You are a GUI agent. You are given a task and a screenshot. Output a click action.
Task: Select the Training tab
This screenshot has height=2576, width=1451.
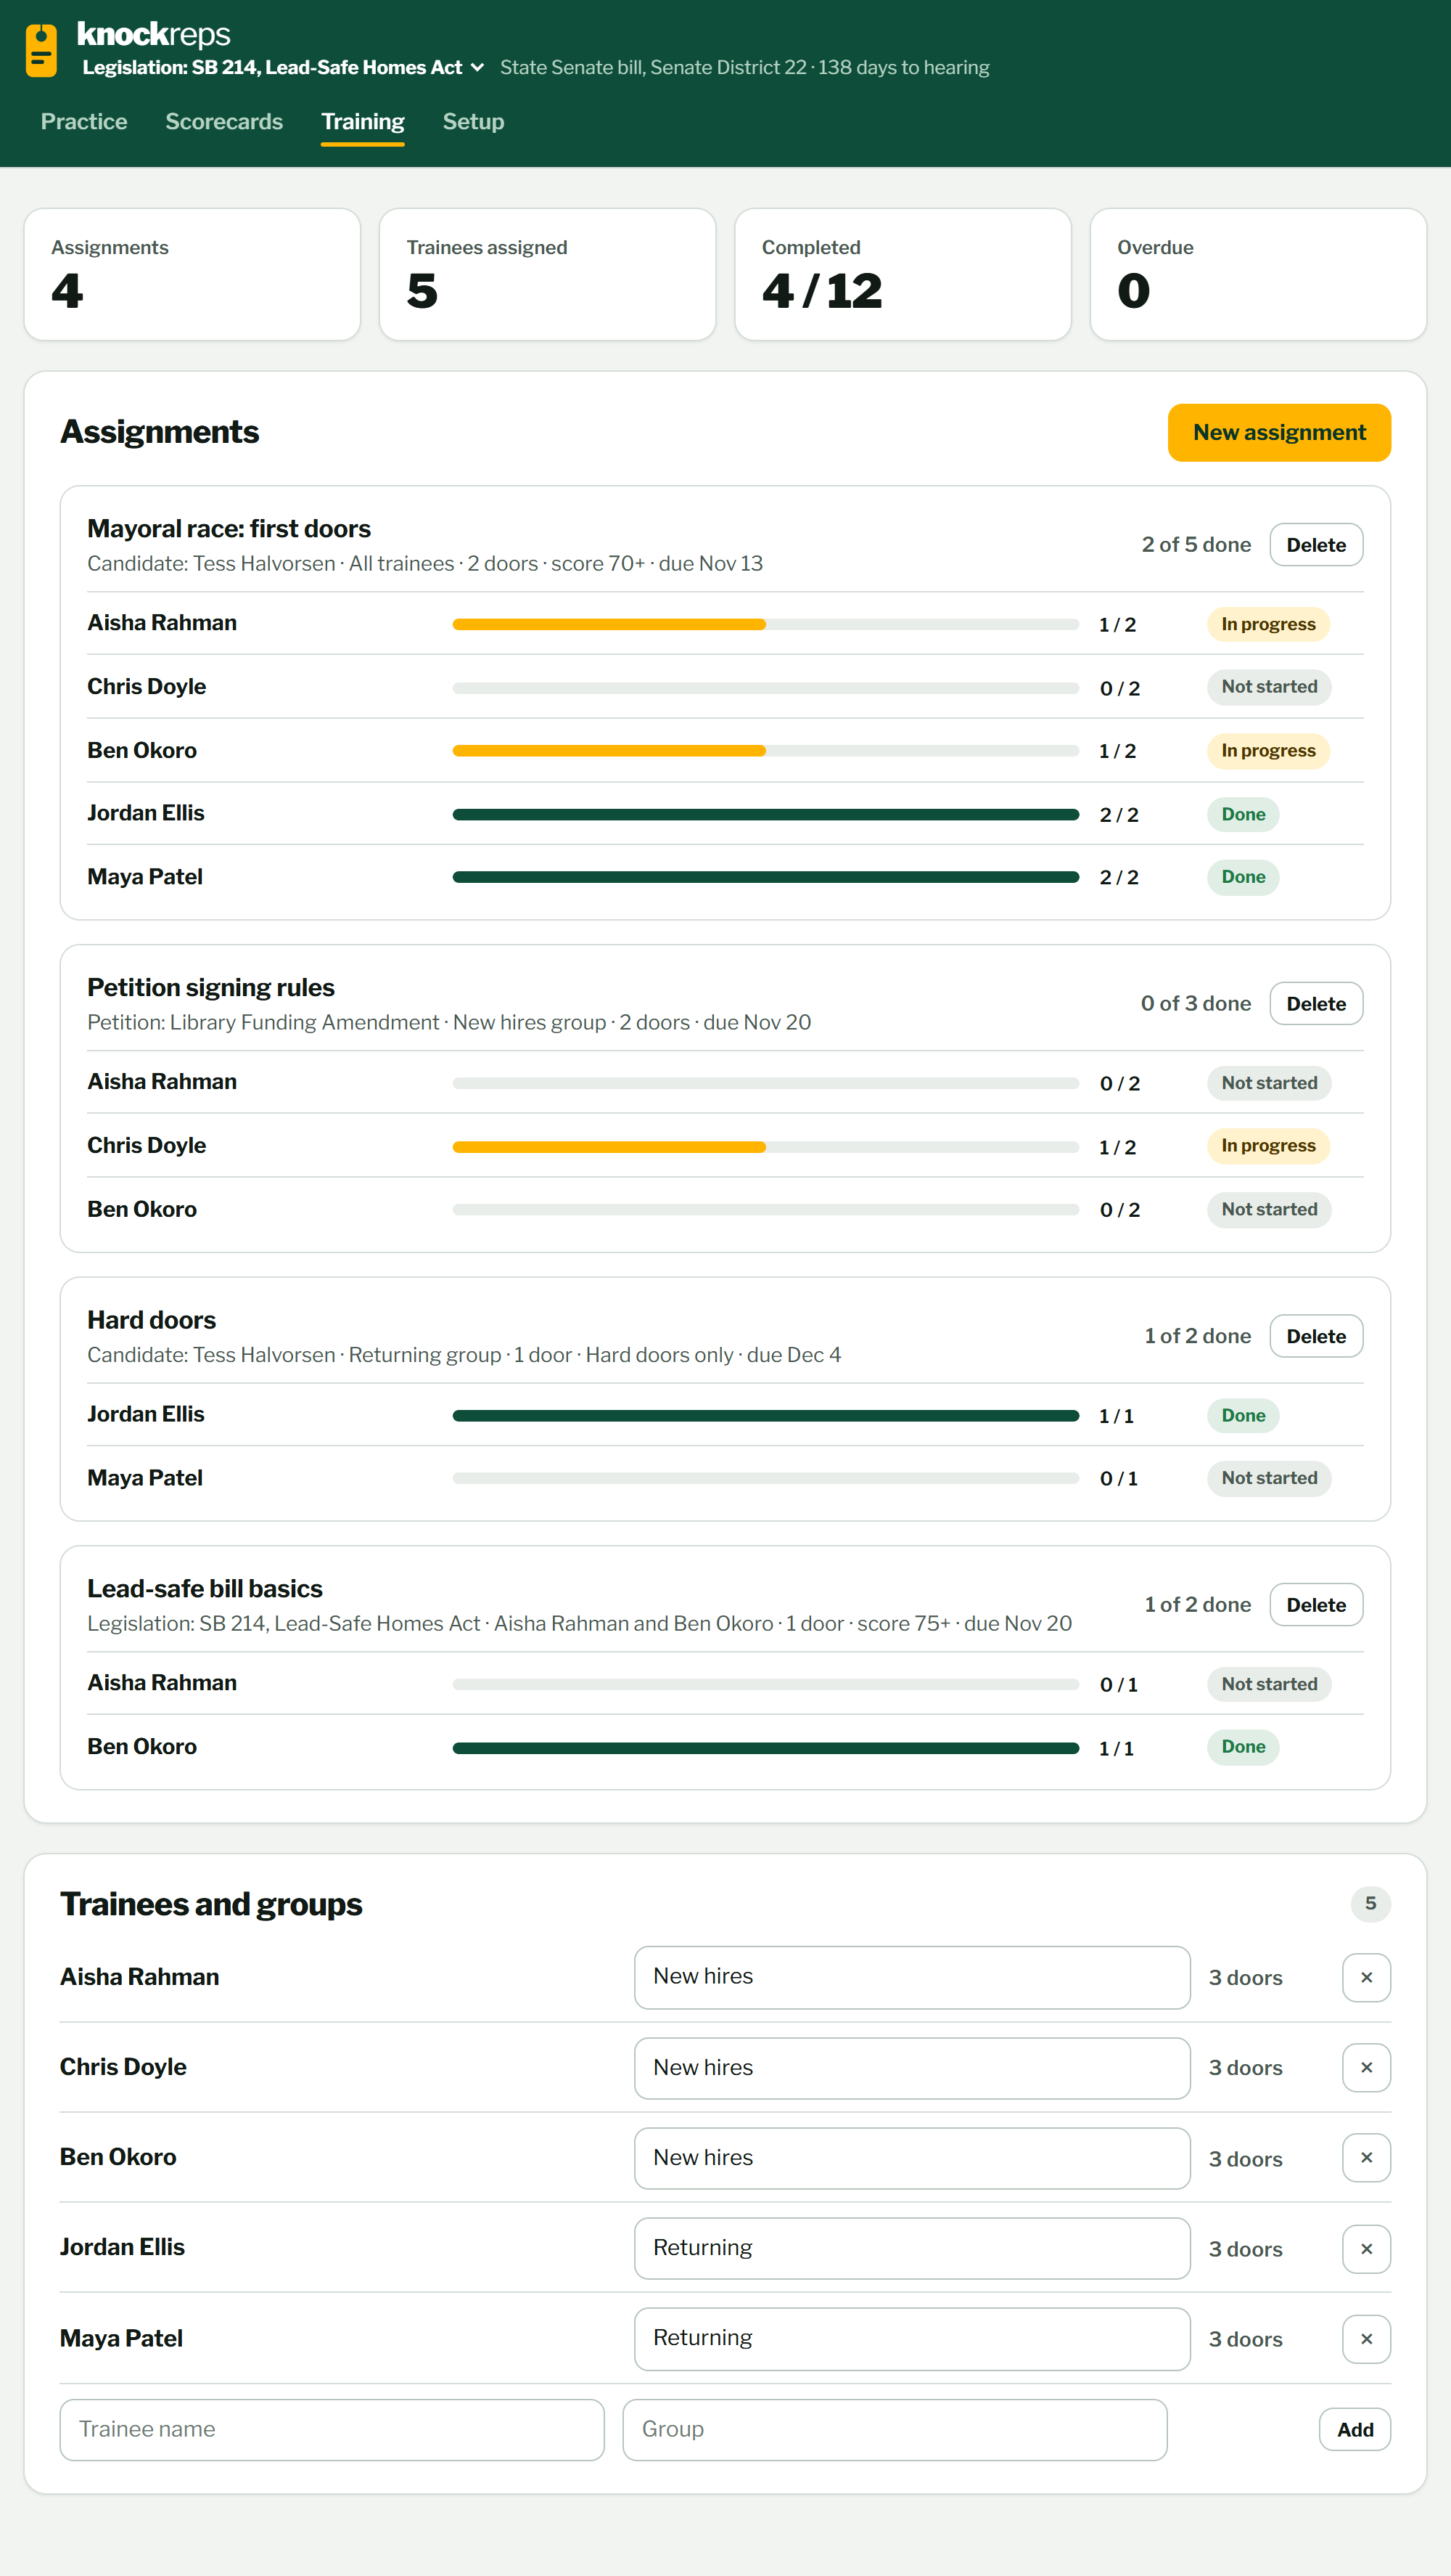click(x=363, y=121)
